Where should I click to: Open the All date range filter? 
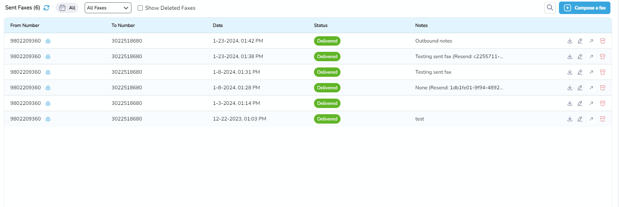tap(67, 8)
